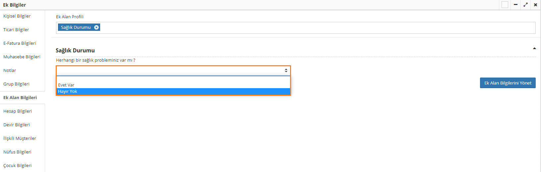This screenshot has height=172, width=541.
Task: Select the blank dropdown option
Action: point(173,79)
